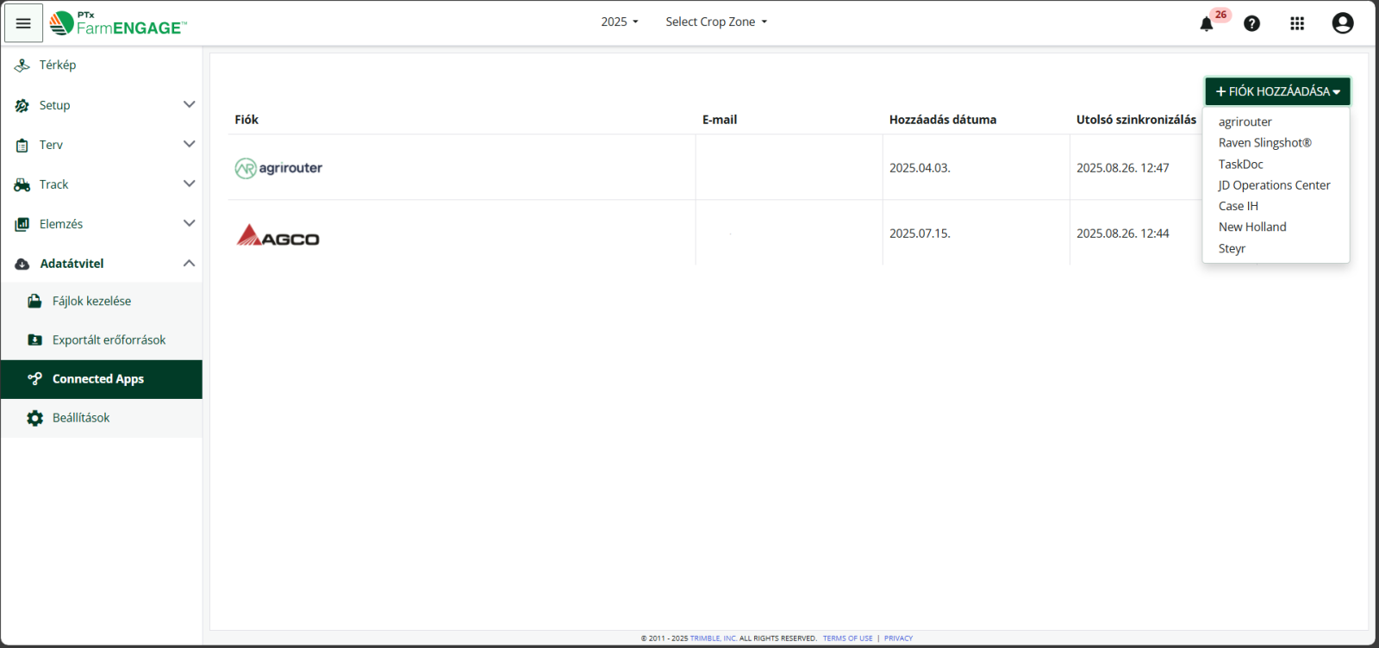Click the 2025.08.26. 12:47 sync time
The width and height of the screenshot is (1379, 648).
click(1123, 168)
